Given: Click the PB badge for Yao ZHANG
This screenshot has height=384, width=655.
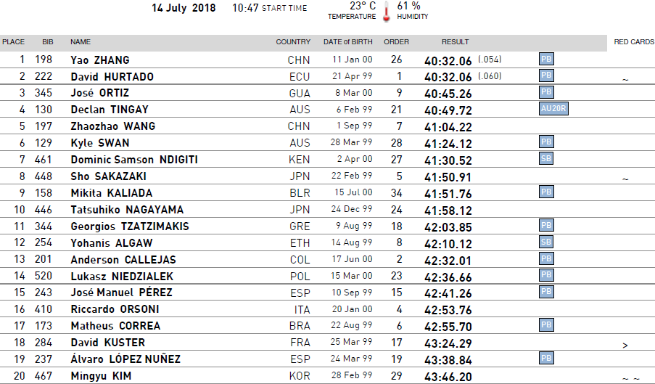Looking at the screenshot, I should [546, 59].
